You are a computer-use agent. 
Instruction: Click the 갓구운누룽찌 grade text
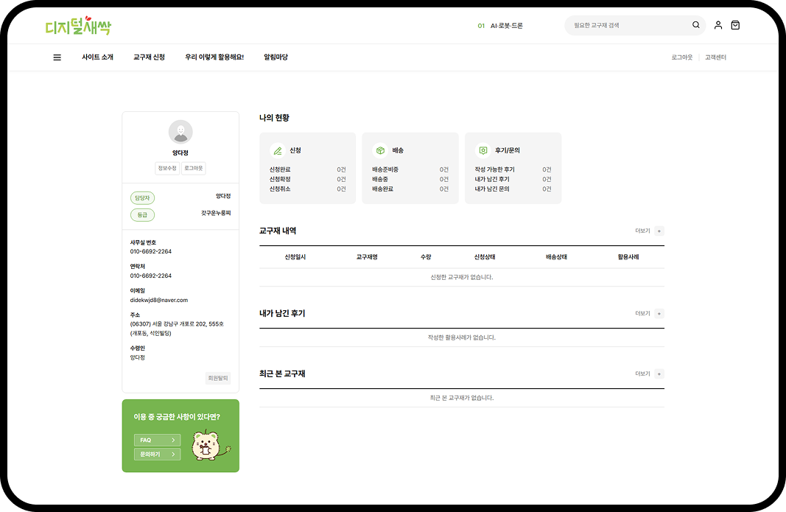click(216, 213)
